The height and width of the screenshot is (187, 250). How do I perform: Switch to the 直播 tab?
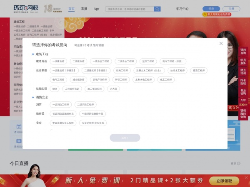pos(84,9)
